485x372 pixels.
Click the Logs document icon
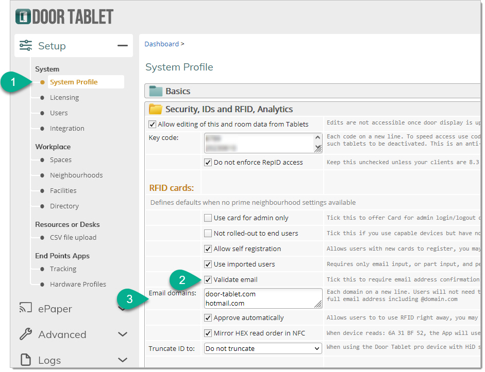pyautogui.click(x=26, y=360)
